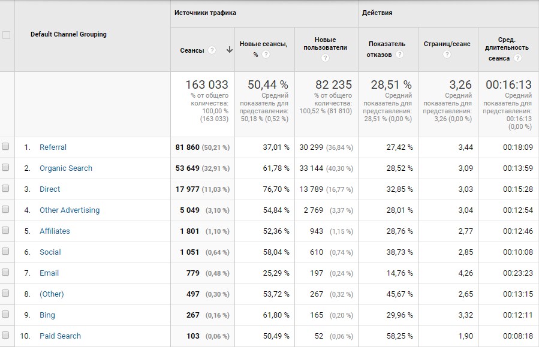The image size is (539, 347).
Task: Open the Paid Search channel link
Action: point(60,336)
